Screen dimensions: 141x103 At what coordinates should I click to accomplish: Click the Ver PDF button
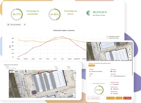(x=111, y=98)
